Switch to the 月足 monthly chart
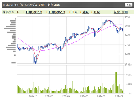Image resolution: width=136 pixels, height=102 pixels. 97,12
